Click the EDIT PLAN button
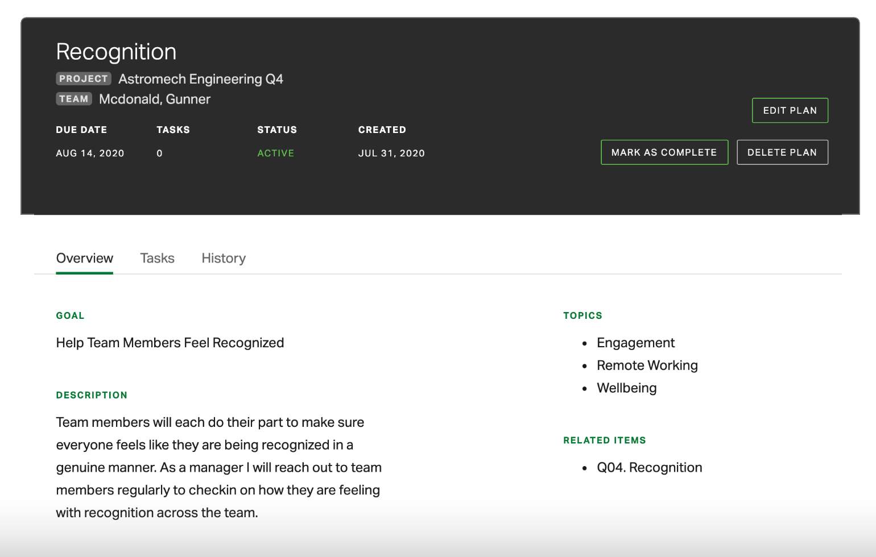The height and width of the screenshot is (557, 876). (790, 110)
